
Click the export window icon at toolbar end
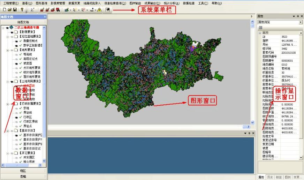(108, 10)
